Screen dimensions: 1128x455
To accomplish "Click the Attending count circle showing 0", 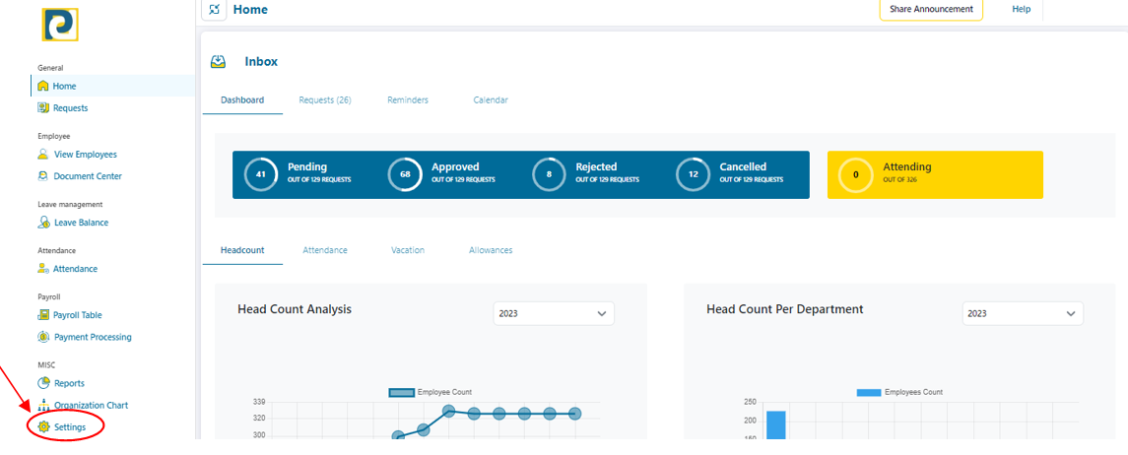I will tap(856, 174).
